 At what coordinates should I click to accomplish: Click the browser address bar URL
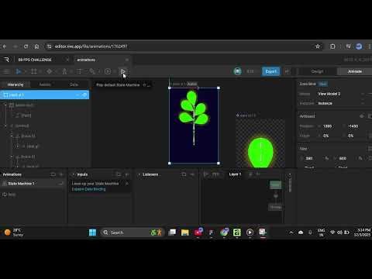click(91, 46)
